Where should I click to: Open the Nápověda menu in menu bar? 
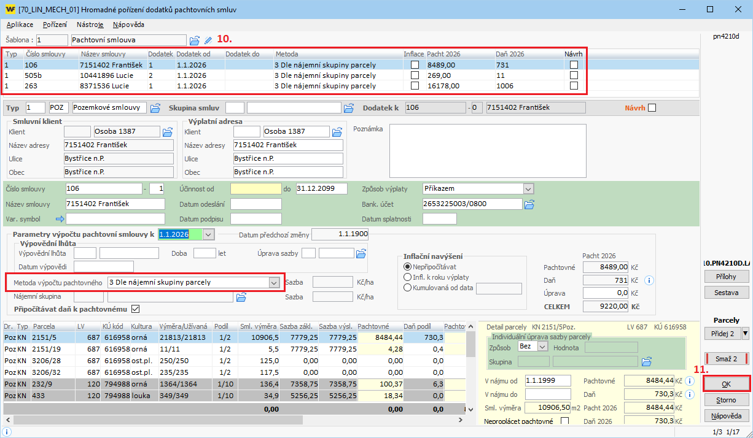click(x=128, y=25)
